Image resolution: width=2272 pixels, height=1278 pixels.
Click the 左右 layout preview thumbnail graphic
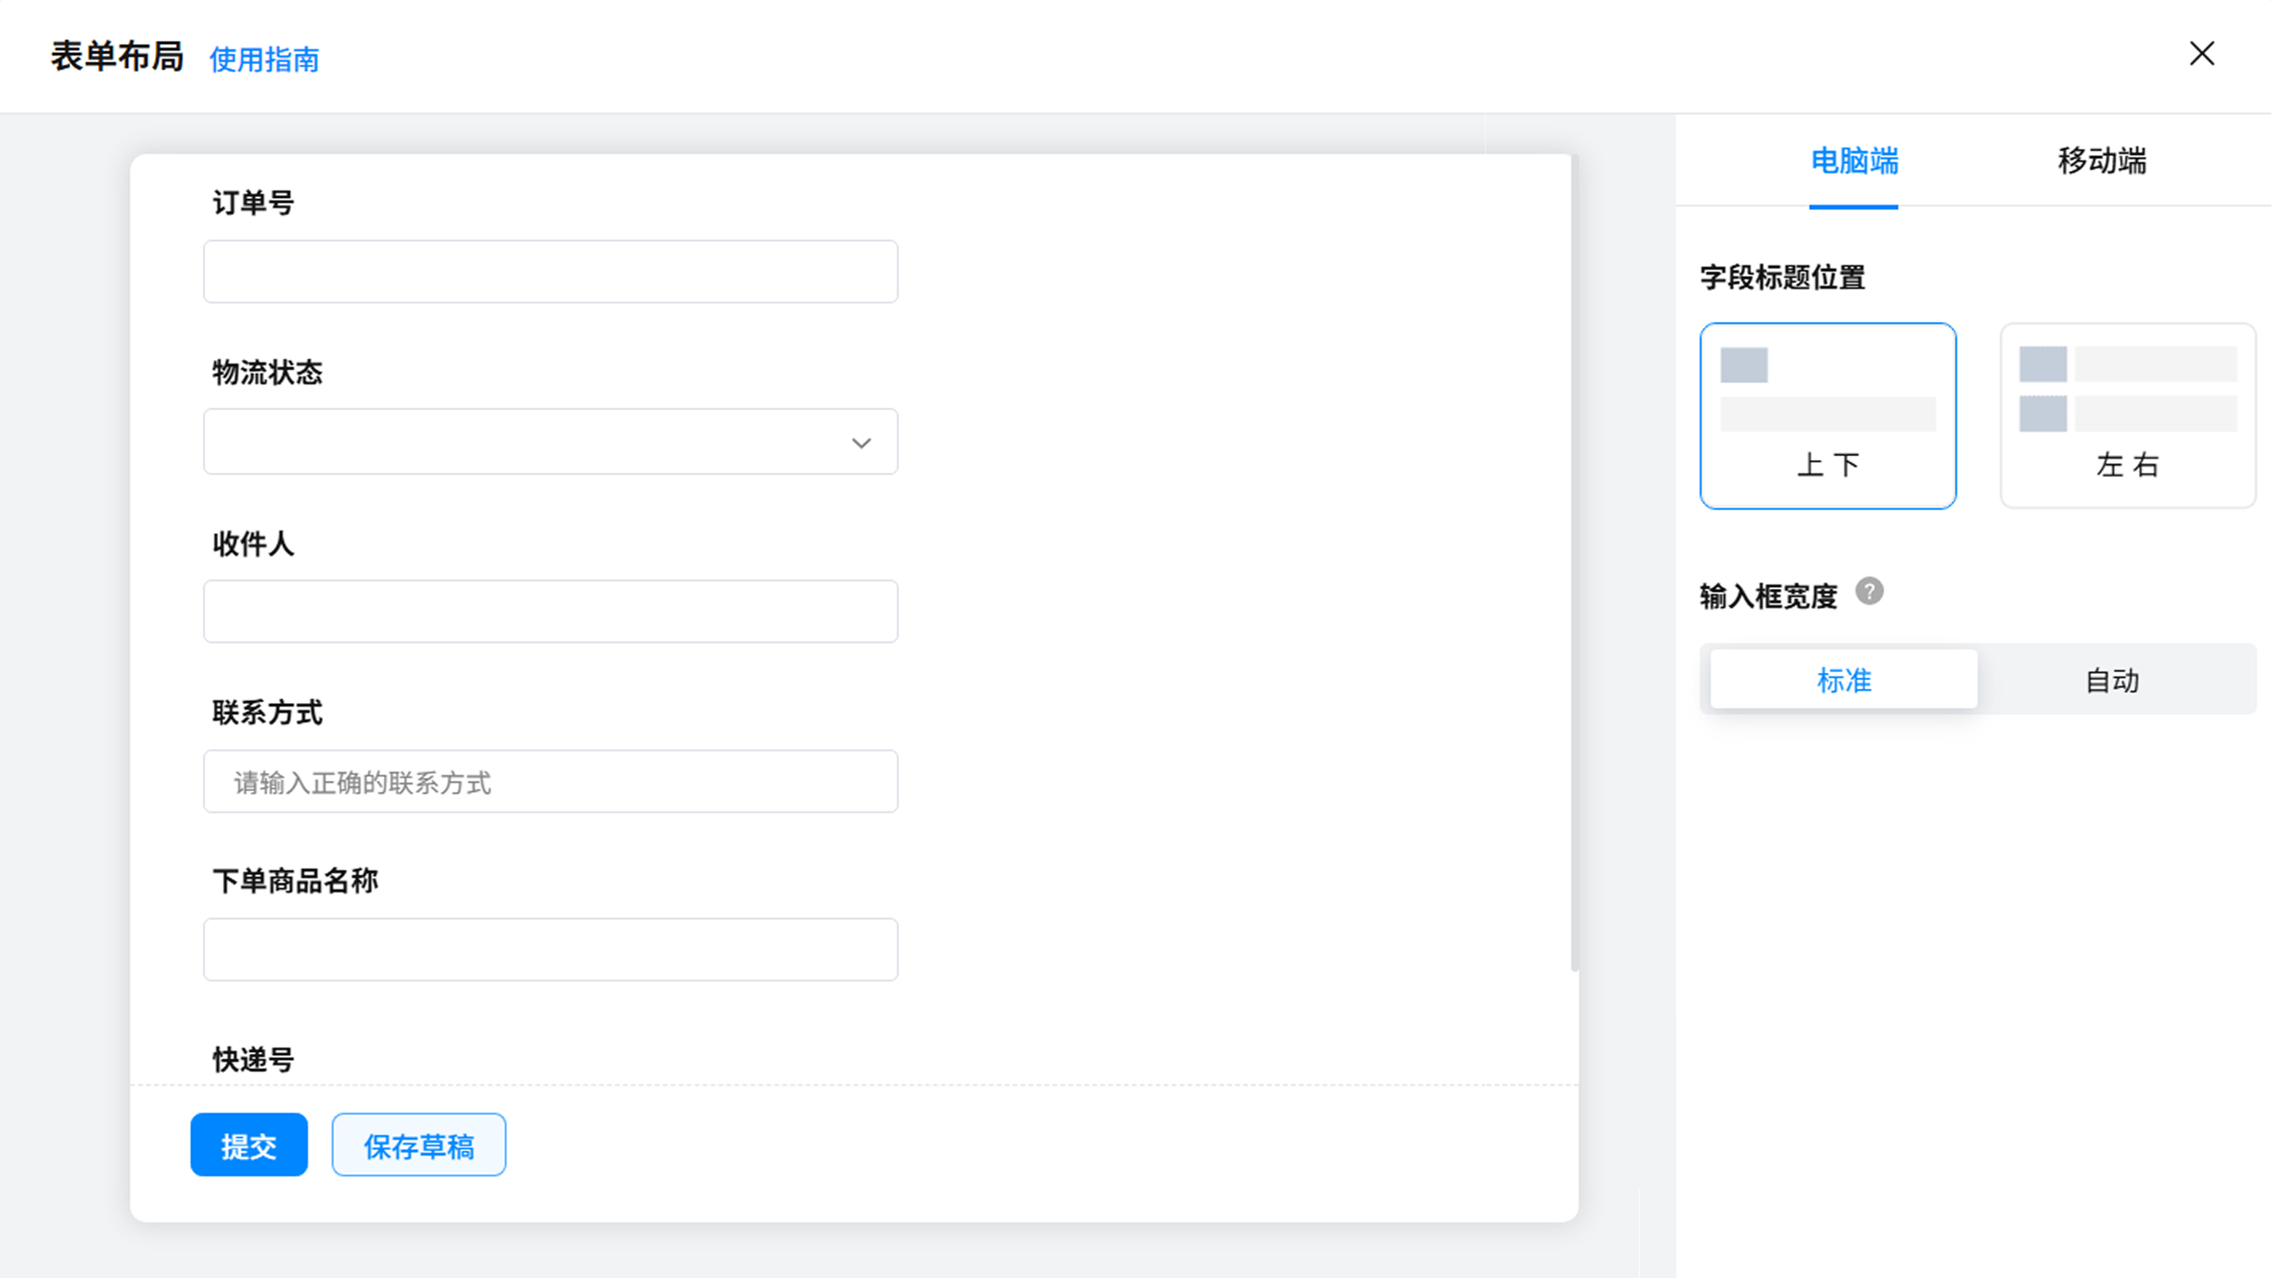(2128, 389)
